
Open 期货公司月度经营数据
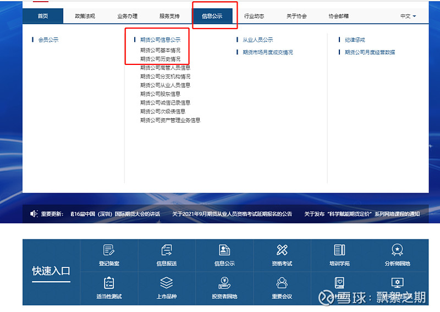[x=370, y=52]
